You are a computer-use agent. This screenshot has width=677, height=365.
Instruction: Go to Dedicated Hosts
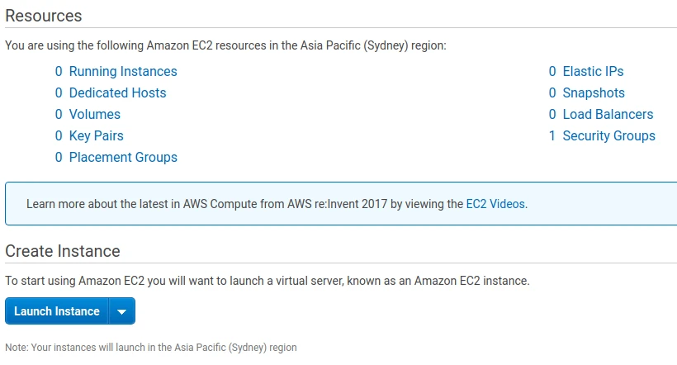(117, 92)
